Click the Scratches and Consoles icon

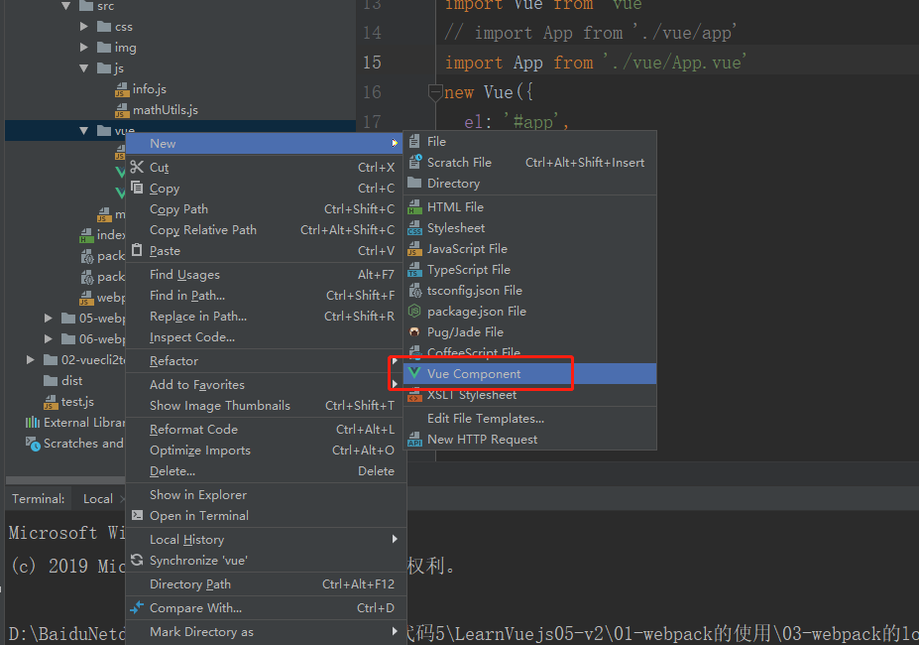[x=33, y=444]
